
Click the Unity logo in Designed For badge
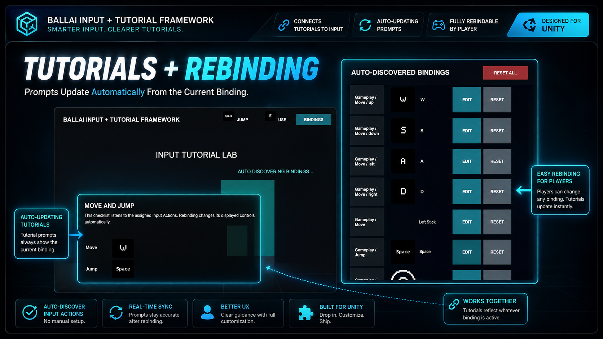click(x=529, y=25)
